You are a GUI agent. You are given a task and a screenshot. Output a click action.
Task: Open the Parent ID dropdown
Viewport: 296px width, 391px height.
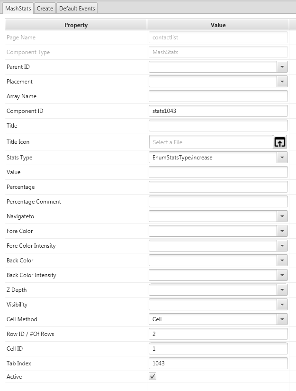(x=282, y=67)
